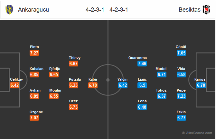
Task: Select Pinto's 7.27 rating badge
Action: point(34,53)
